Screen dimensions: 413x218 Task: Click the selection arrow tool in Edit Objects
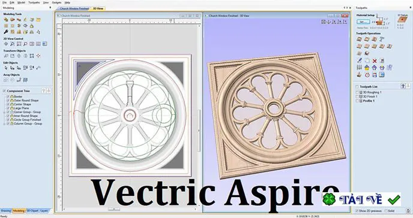[x=6, y=68]
